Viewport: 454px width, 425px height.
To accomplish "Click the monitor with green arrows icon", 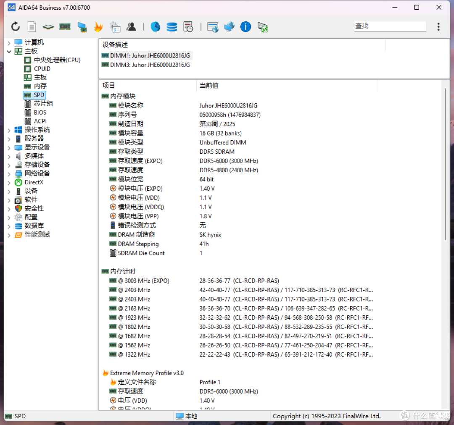I will 263,27.
